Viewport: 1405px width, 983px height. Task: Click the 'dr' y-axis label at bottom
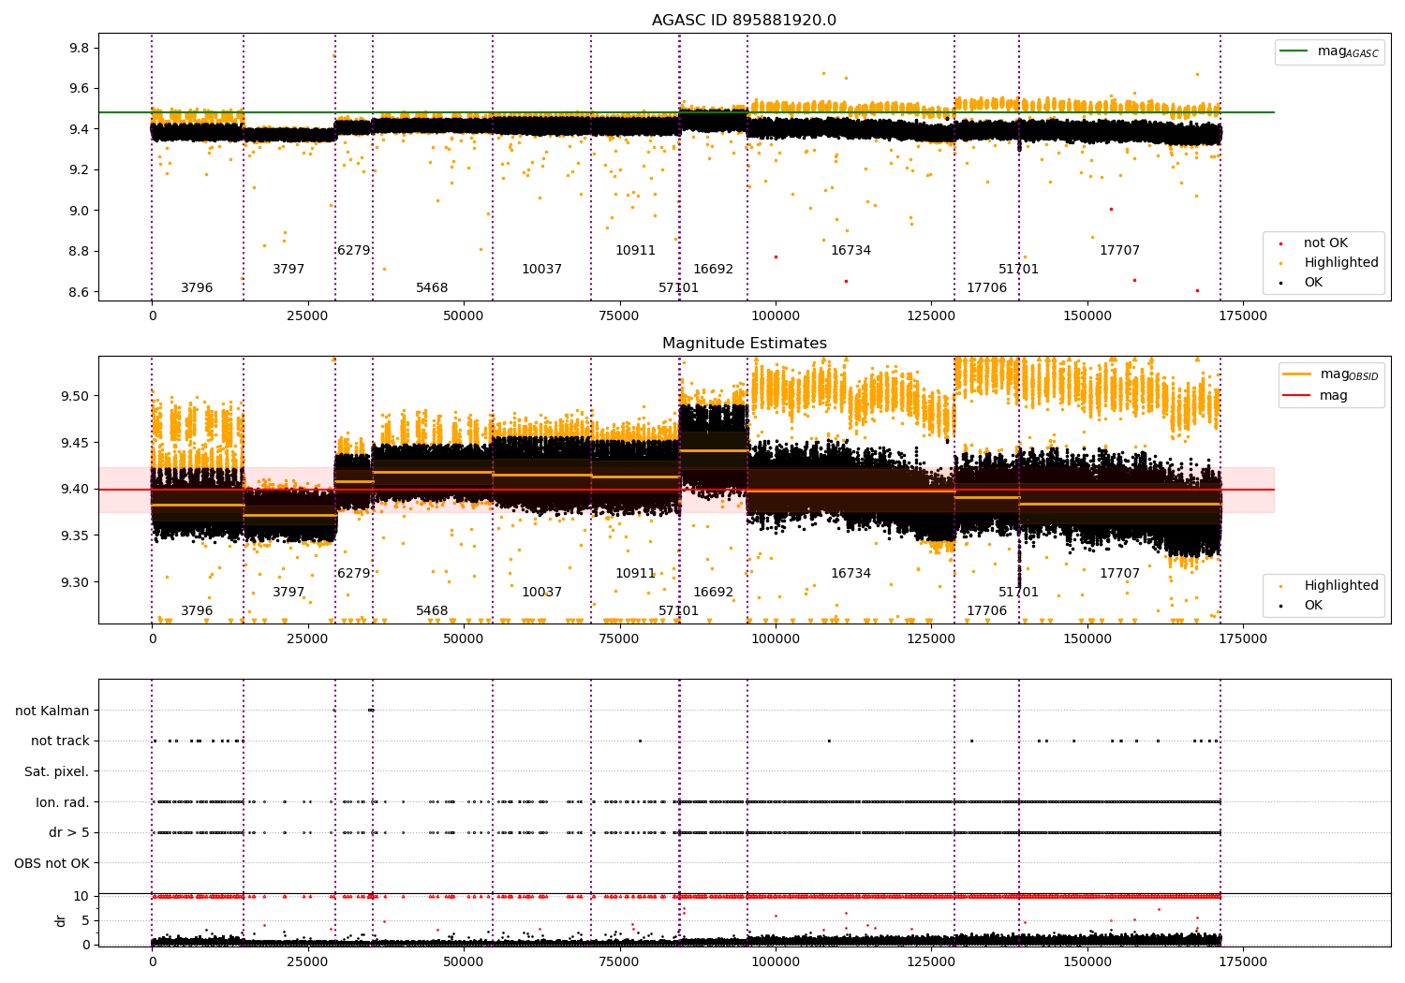click(61, 920)
